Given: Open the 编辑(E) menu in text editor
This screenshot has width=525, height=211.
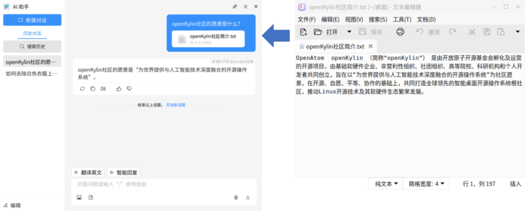Looking at the screenshot, I should 331,19.
